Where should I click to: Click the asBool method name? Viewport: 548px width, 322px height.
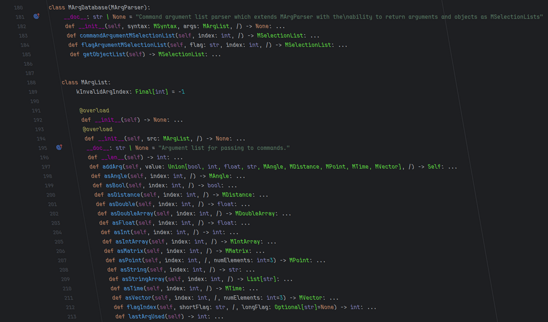[x=116, y=186]
